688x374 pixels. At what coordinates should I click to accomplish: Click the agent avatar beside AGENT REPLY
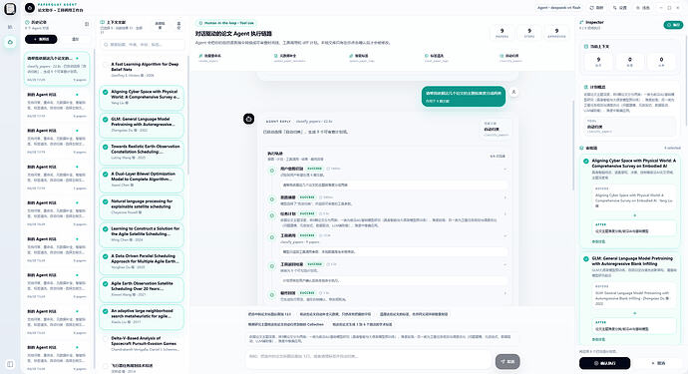(x=249, y=119)
